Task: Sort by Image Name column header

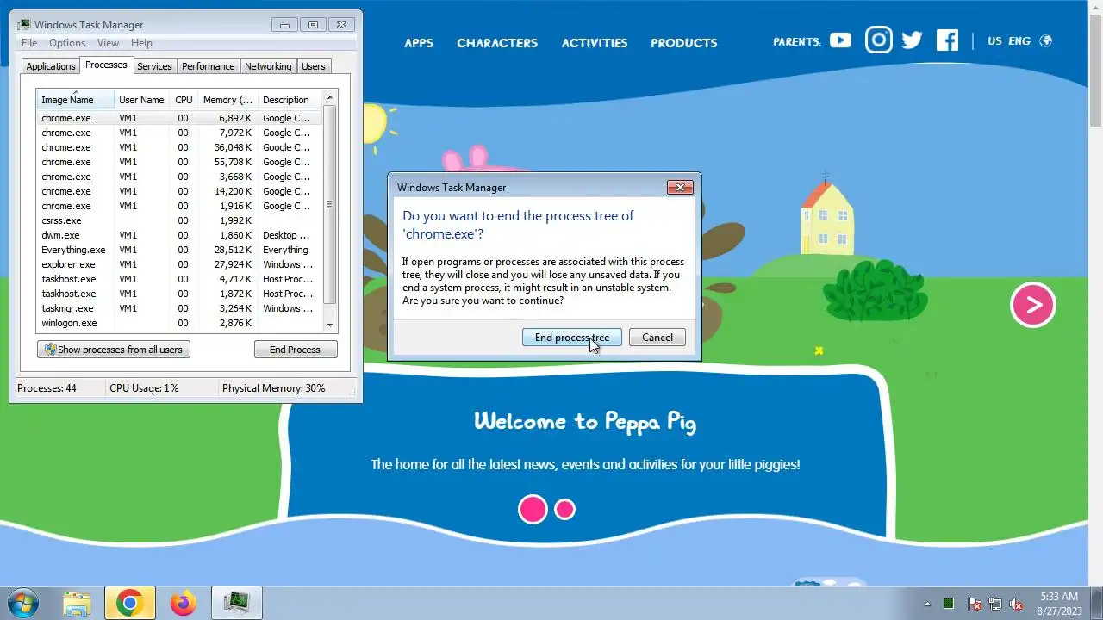Action: [75, 100]
